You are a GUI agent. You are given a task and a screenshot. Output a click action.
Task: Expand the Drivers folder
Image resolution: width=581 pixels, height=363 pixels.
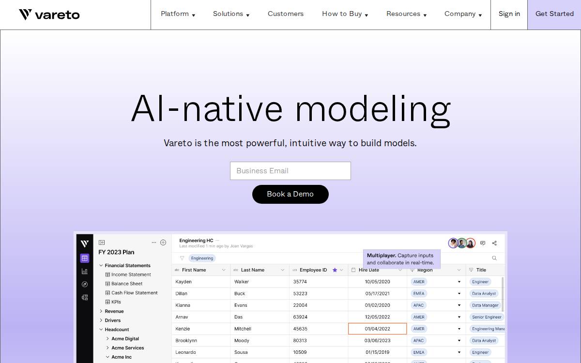point(101,320)
